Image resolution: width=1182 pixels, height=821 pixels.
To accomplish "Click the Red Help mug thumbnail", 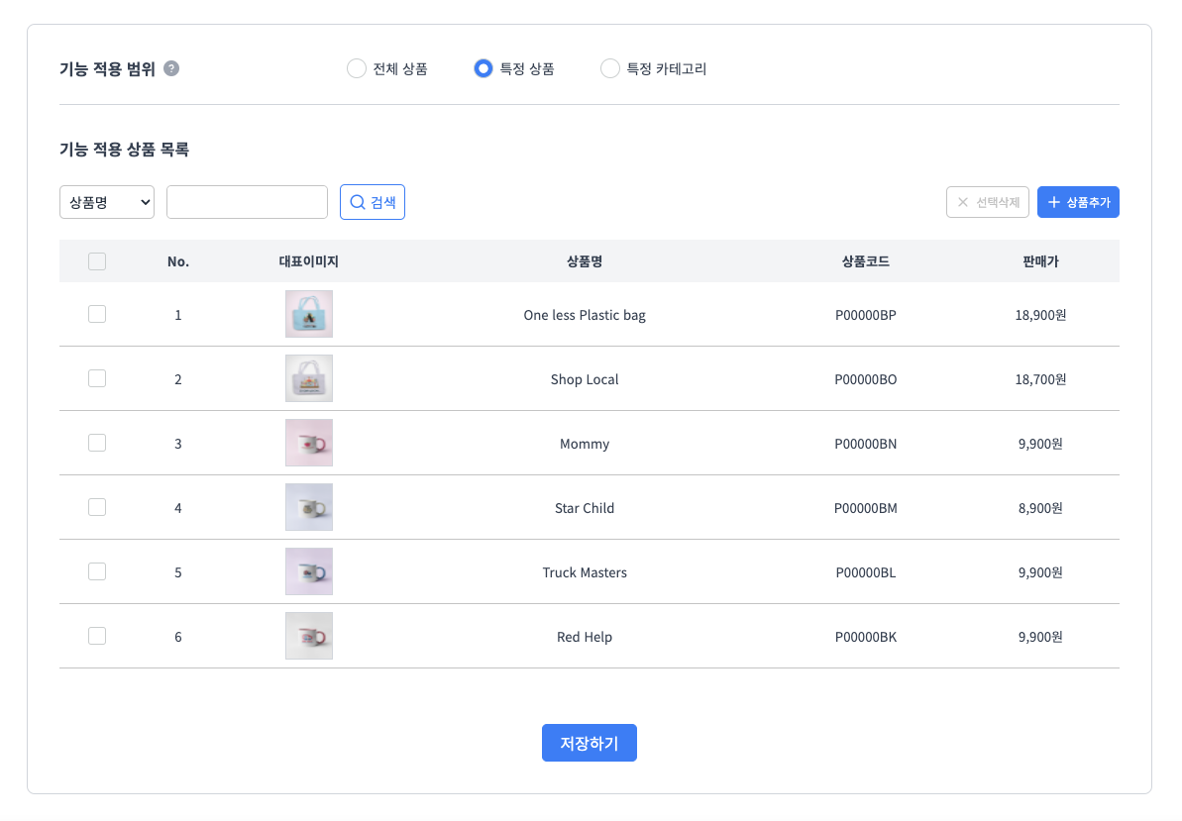I will tap(308, 636).
